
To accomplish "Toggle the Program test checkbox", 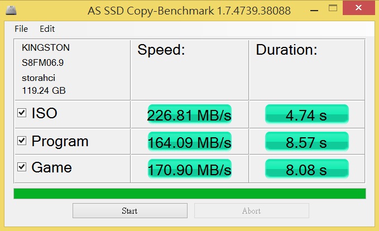I will [22, 141].
